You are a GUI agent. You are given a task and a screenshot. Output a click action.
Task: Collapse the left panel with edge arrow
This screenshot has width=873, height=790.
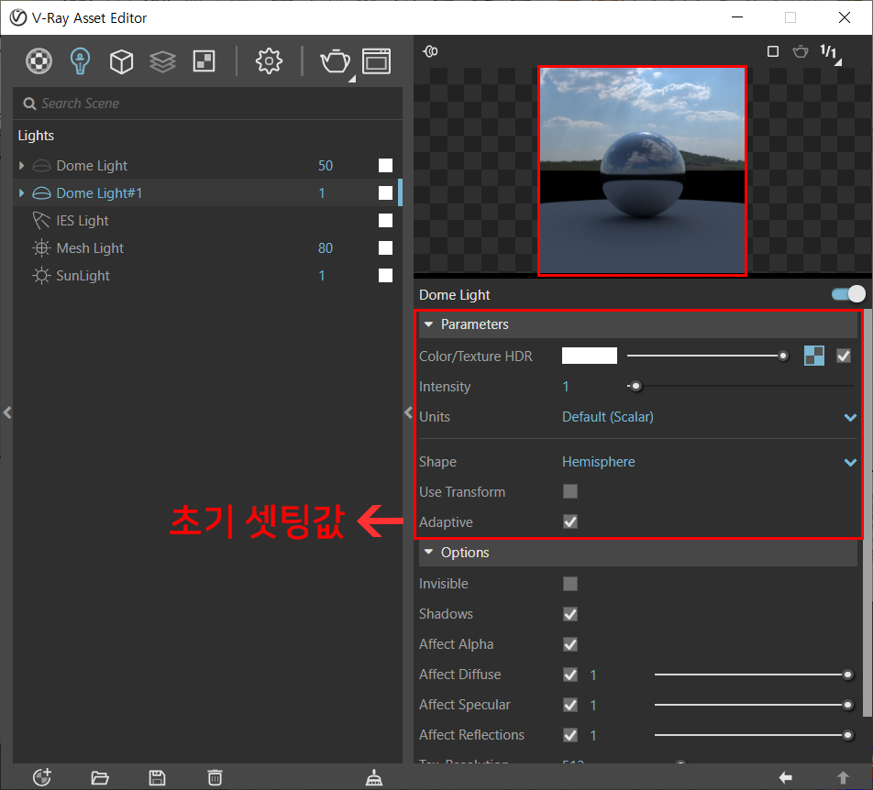[7, 412]
